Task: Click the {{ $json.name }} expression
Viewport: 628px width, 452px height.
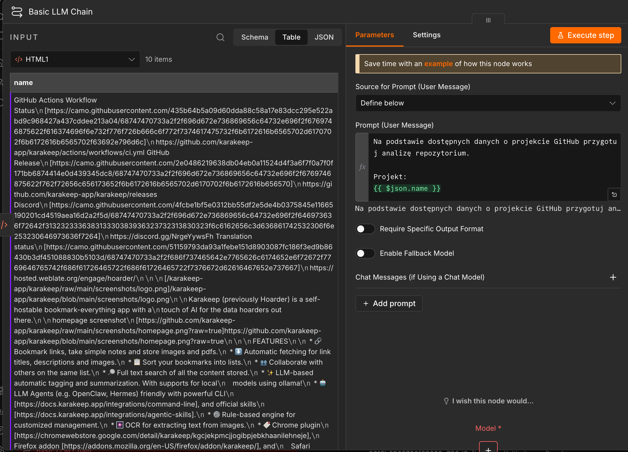Action: [x=407, y=188]
